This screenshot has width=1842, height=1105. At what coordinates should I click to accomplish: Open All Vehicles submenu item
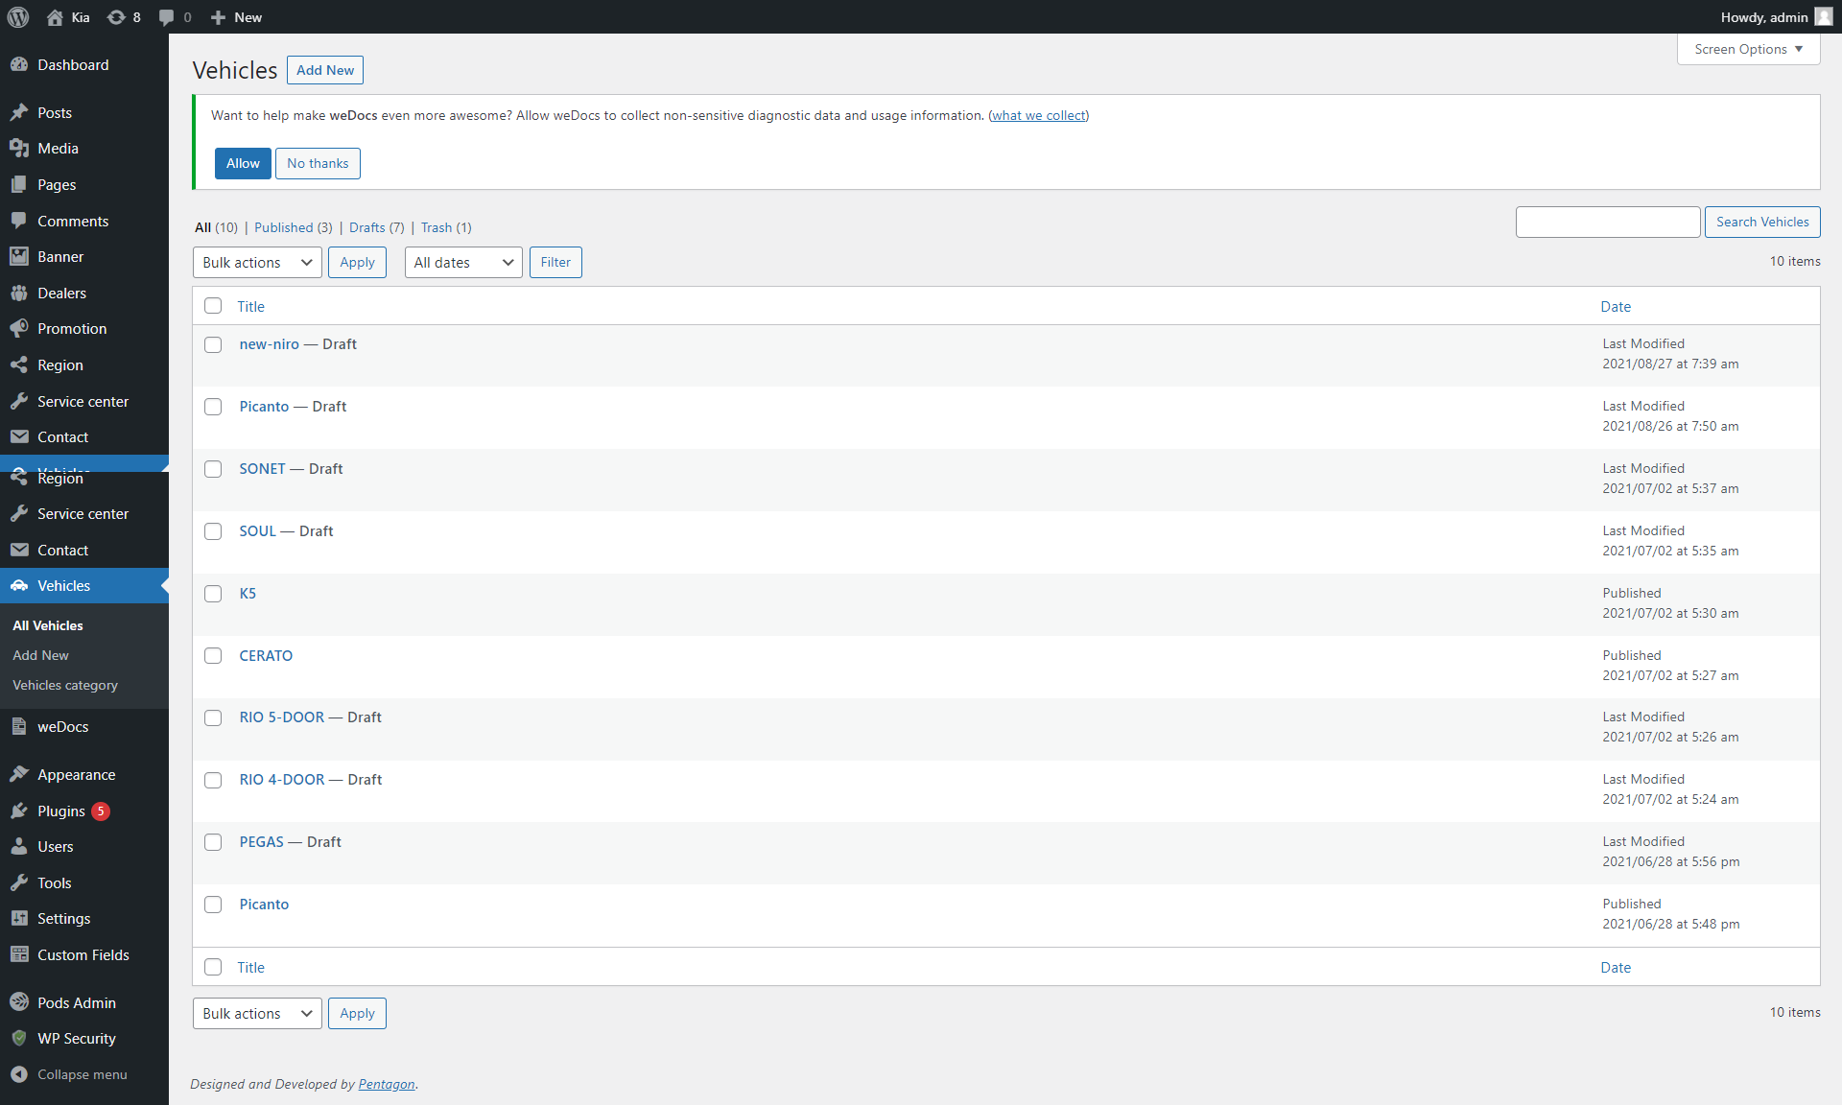(x=48, y=625)
